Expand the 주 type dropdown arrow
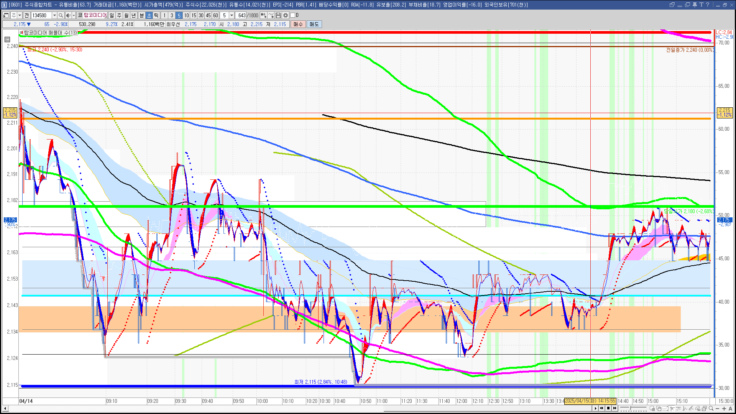The width and height of the screenshot is (736, 414). (20, 15)
